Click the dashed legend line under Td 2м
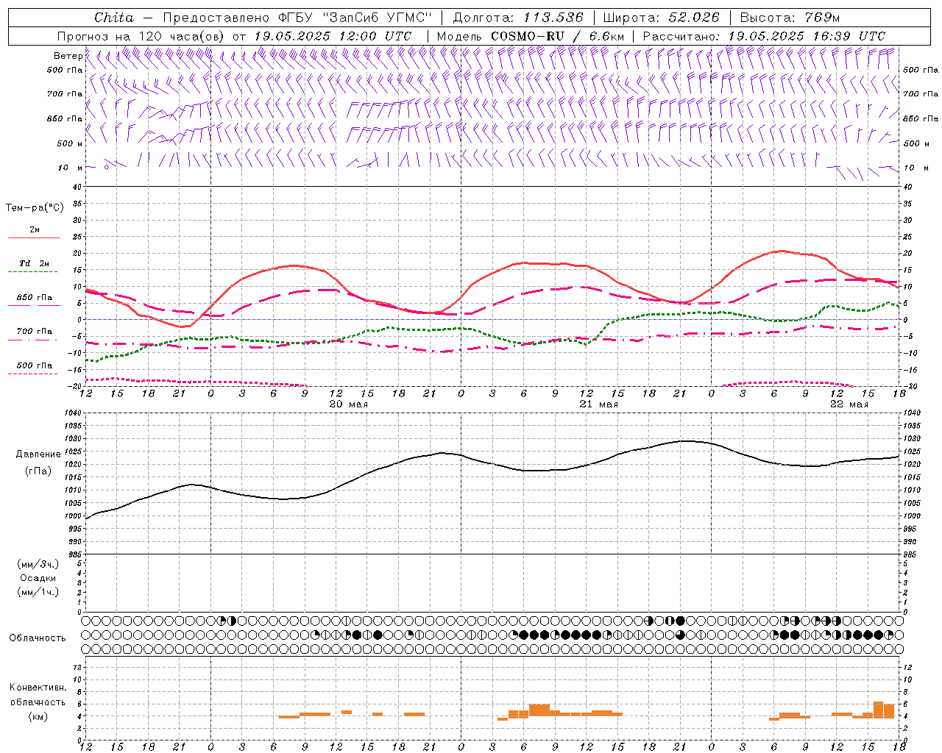This screenshot has height=753, width=942. (34, 272)
